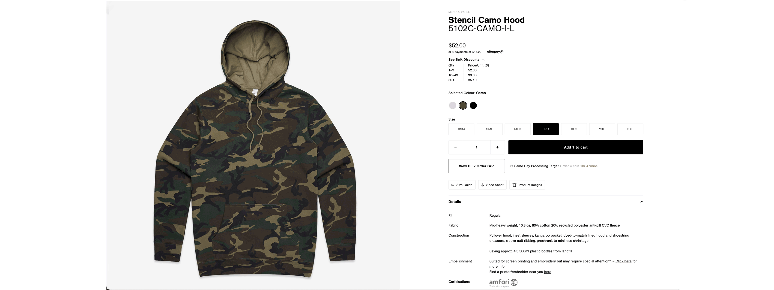774x290 pixels.
Task: Select size MED
Action: 517,129
